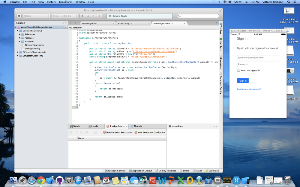
Task: Click Can't access your account link
Action: point(249,89)
